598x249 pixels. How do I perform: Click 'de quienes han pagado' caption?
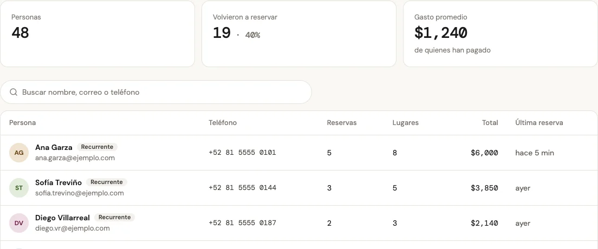[452, 50]
